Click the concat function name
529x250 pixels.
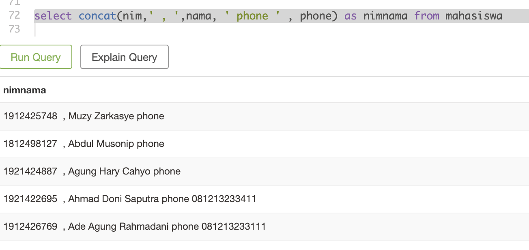point(97,16)
